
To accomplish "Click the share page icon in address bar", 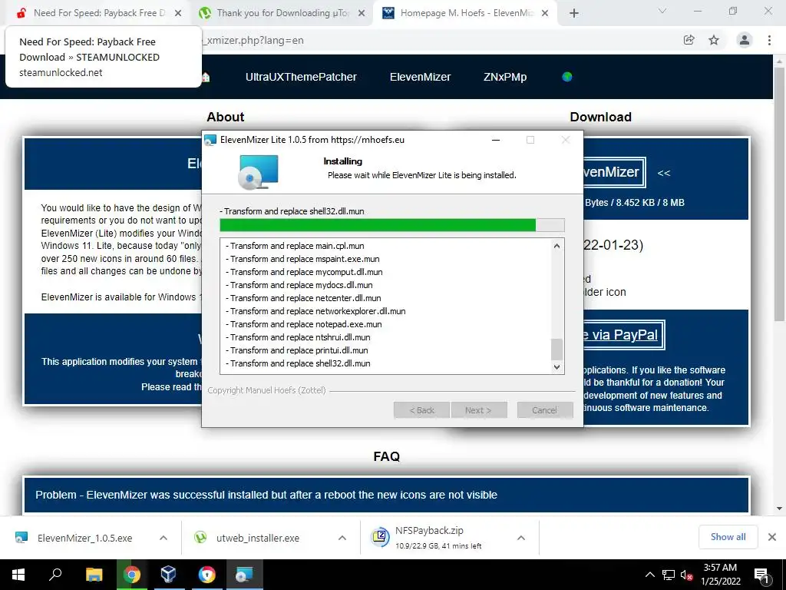I will coord(689,40).
